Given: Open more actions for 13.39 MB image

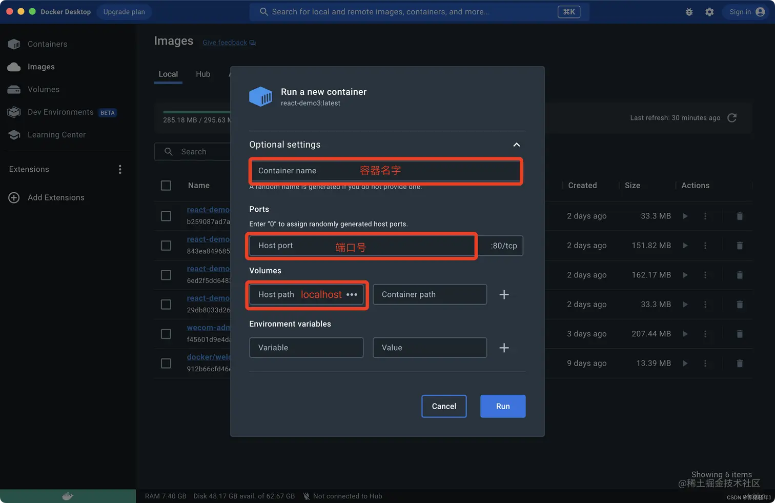Looking at the screenshot, I should [705, 363].
